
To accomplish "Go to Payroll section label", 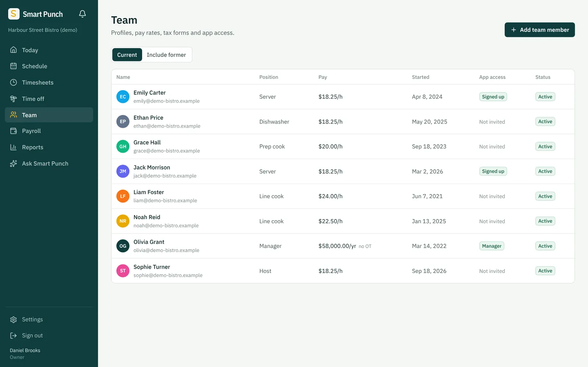I will [31, 131].
